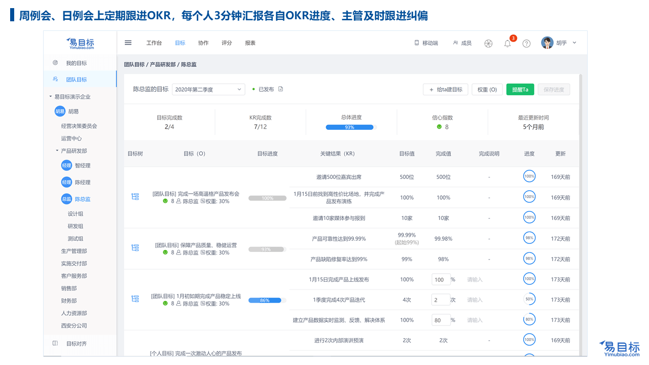Click 易目标 logo in sidebar

click(x=80, y=43)
